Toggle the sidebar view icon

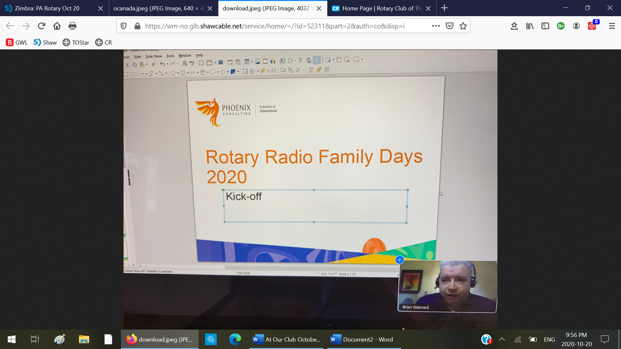tap(545, 26)
